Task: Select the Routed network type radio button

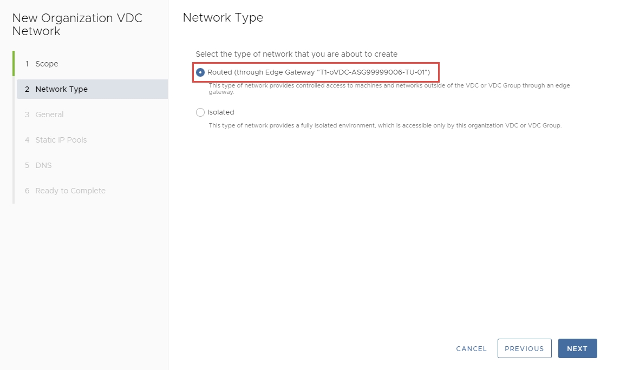Action: click(x=200, y=72)
